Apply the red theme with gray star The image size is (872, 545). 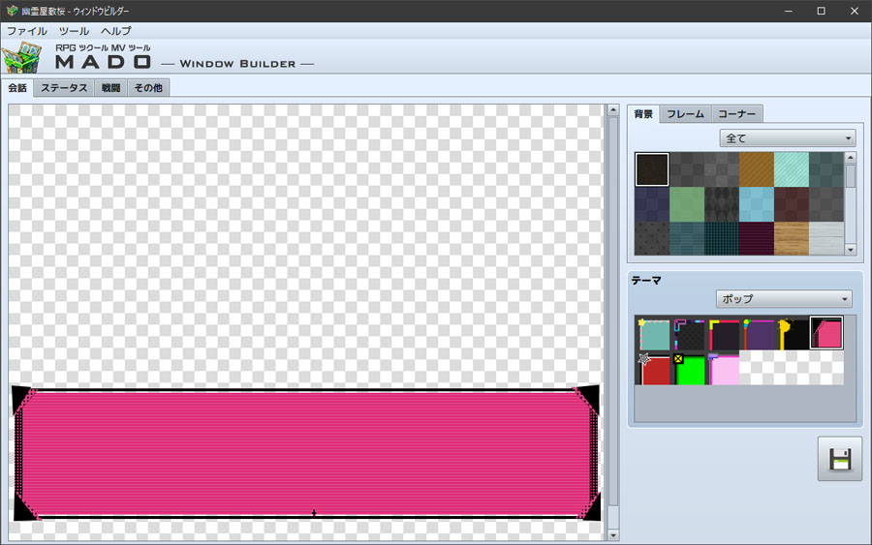[x=652, y=368]
